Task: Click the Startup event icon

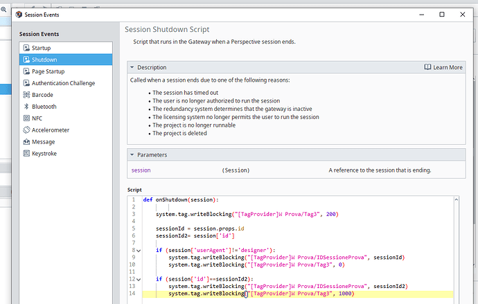Action: point(26,48)
